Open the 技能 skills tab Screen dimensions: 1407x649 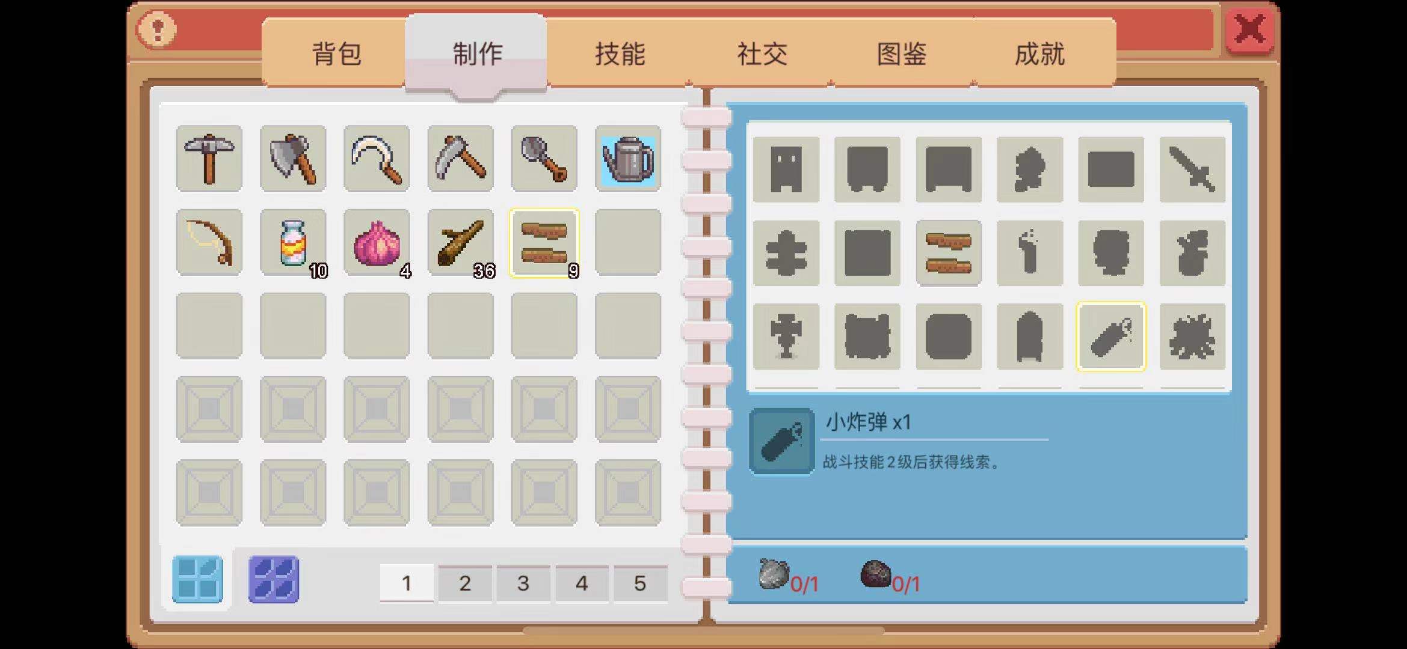click(620, 53)
